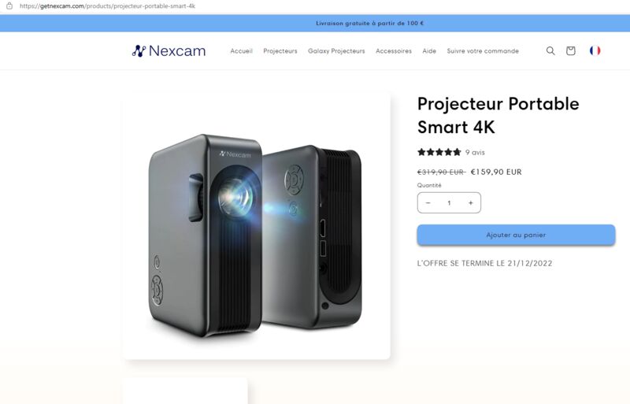Click the Ajouter au panier button

(x=516, y=235)
